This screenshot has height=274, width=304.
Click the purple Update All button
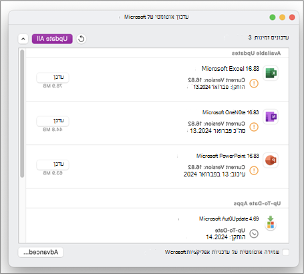click(x=52, y=39)
